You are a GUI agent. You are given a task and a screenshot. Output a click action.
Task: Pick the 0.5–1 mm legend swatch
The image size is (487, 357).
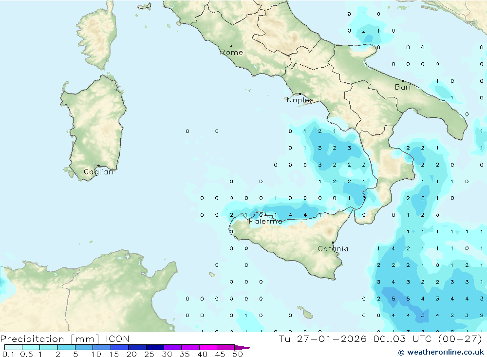(31, 347)
